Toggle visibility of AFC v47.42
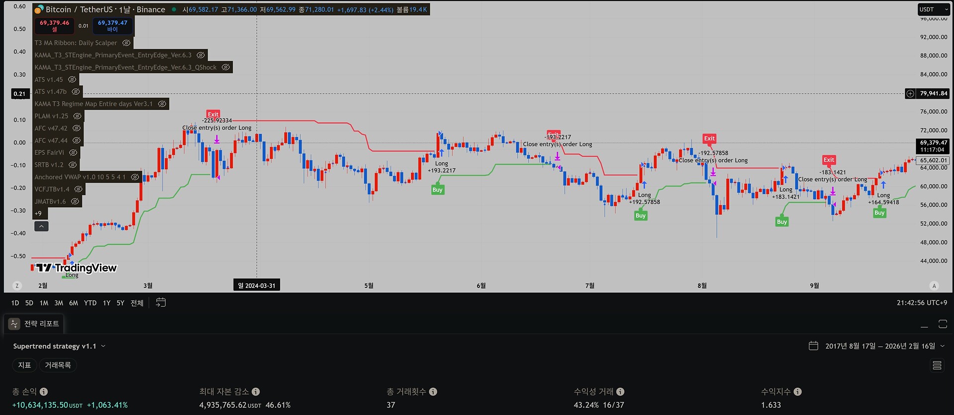This screenshot has width=954, height=415. 77,128
